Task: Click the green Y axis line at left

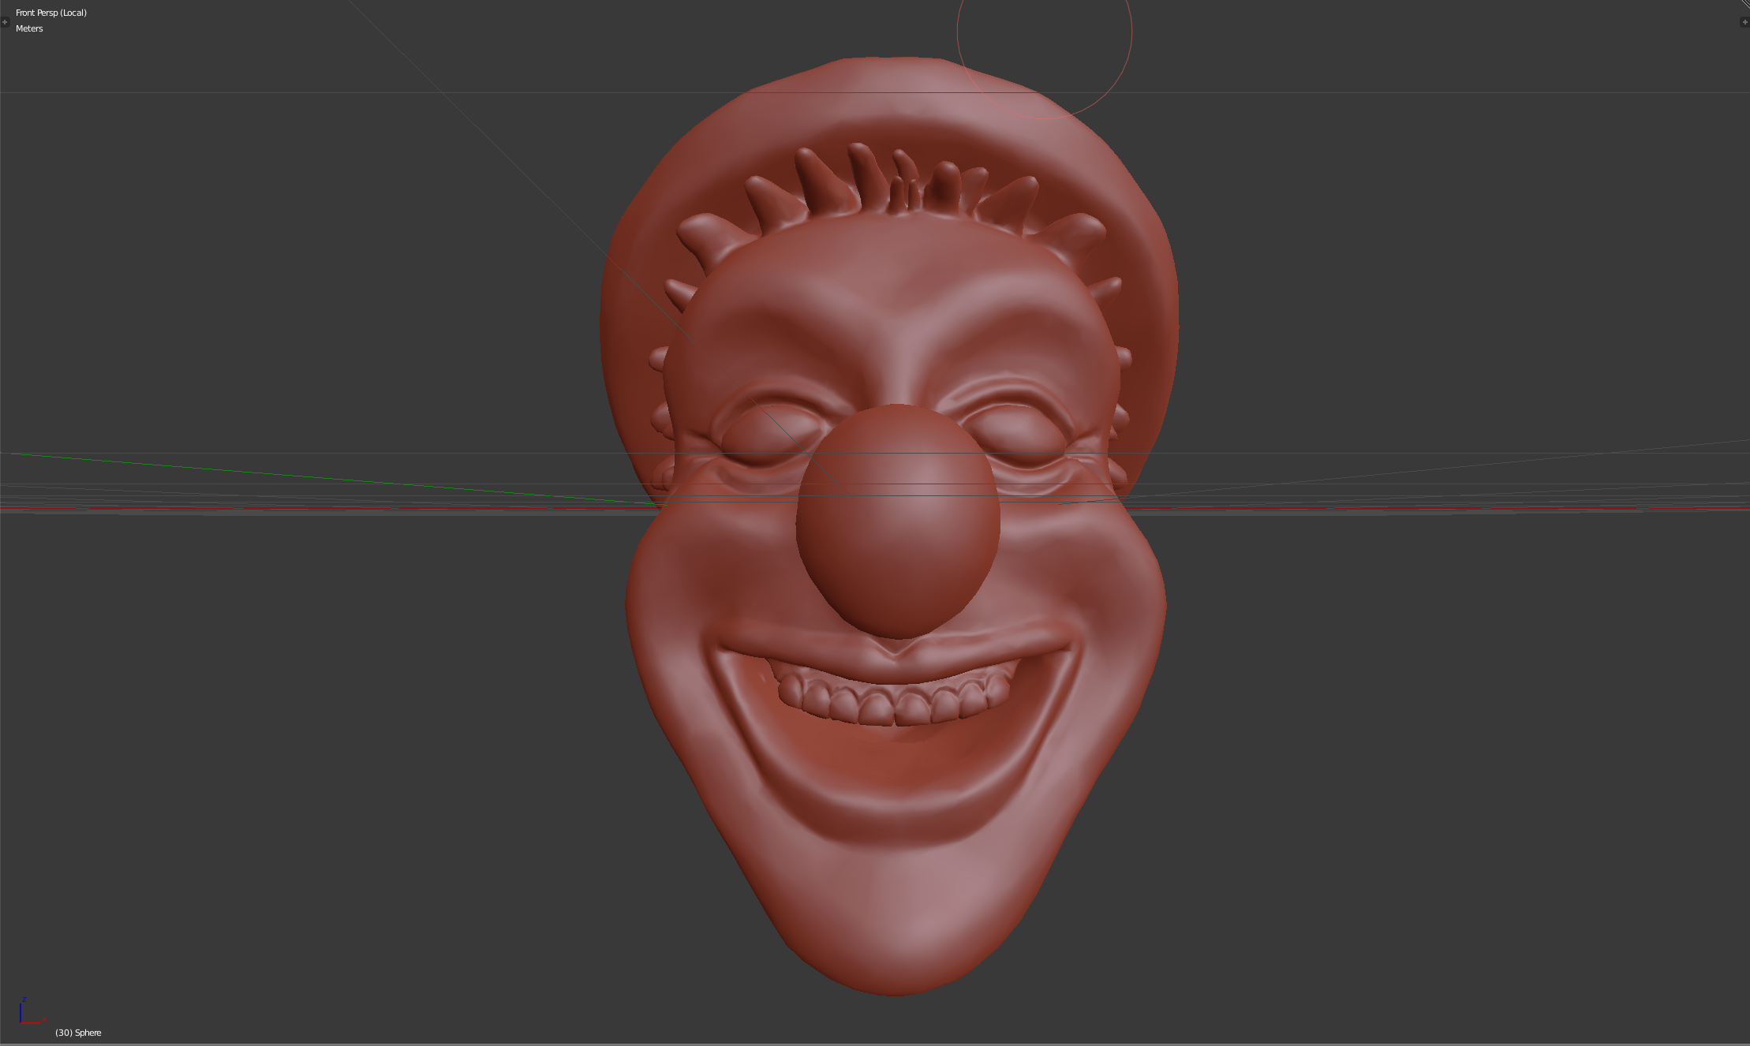Action: pos(316,478)
